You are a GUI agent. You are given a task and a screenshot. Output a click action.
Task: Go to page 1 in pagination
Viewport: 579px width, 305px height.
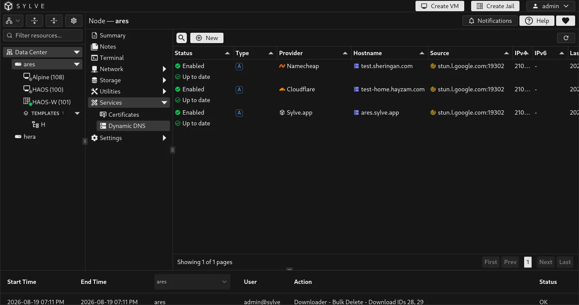coord(528,262)
